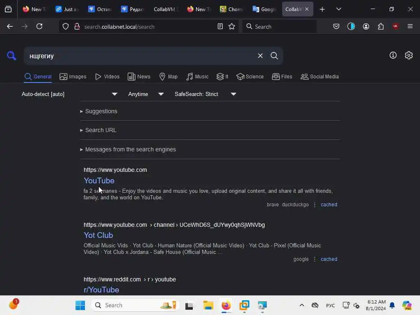Expand the Suggestions section
The image size is (420, 315).
click(98, 111)
